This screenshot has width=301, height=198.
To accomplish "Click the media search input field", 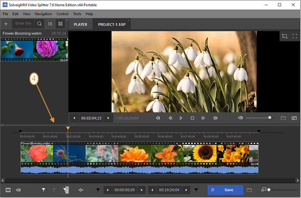I will click(23, 23).
